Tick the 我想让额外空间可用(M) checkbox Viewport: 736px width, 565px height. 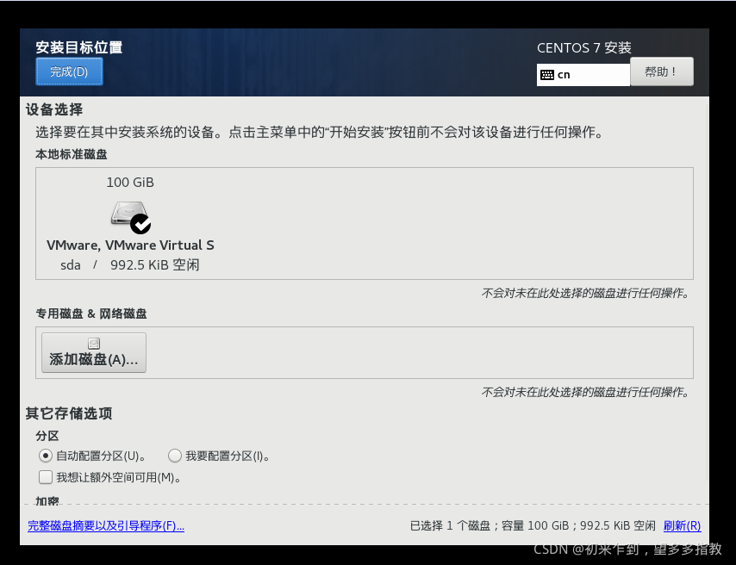(x=46, y=477)
